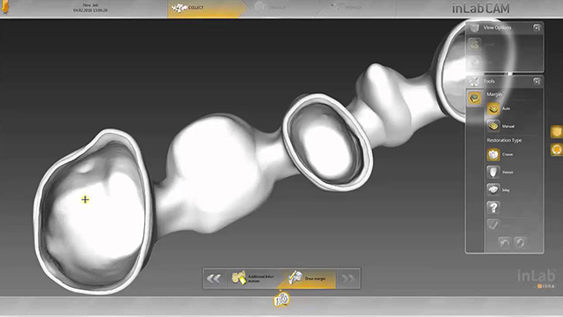Open the Additional Information step
This screenshot has width=563, height=317.
[252, 278]
